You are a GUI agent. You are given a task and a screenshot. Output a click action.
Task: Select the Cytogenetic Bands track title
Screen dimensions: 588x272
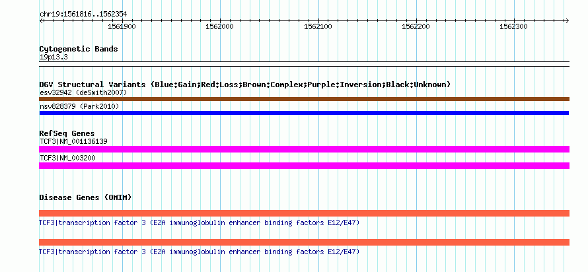click(79, 49)
